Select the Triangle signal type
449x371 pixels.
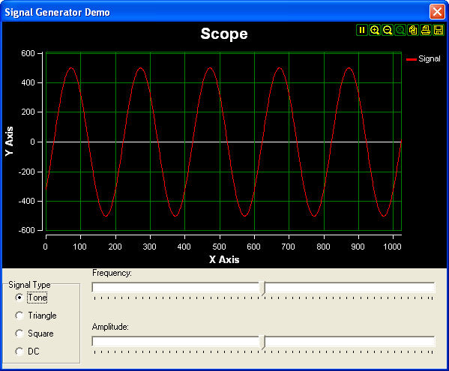coord(36,316)
